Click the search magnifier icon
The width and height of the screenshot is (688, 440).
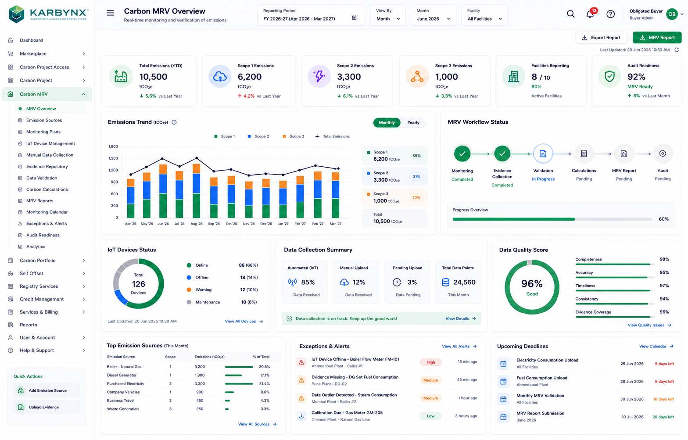tap(570, 14)
